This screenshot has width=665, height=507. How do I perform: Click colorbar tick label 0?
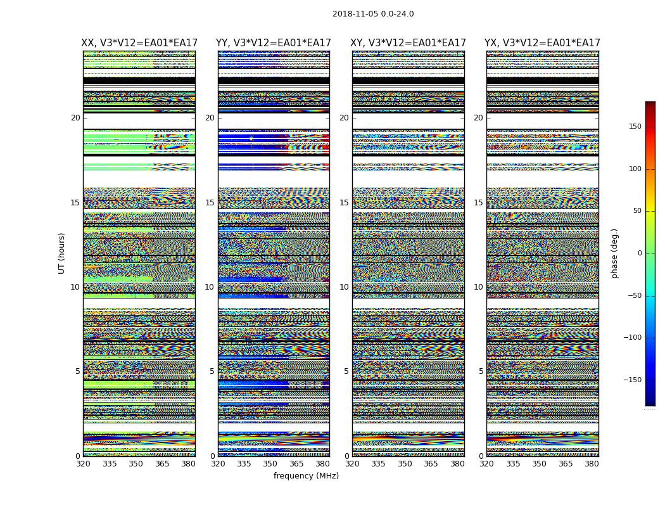640,253
